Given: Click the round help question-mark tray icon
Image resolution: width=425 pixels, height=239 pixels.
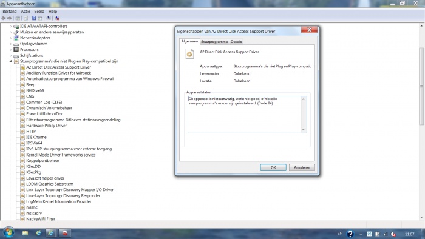Looking at the screenshot, I should pos(350,234).
